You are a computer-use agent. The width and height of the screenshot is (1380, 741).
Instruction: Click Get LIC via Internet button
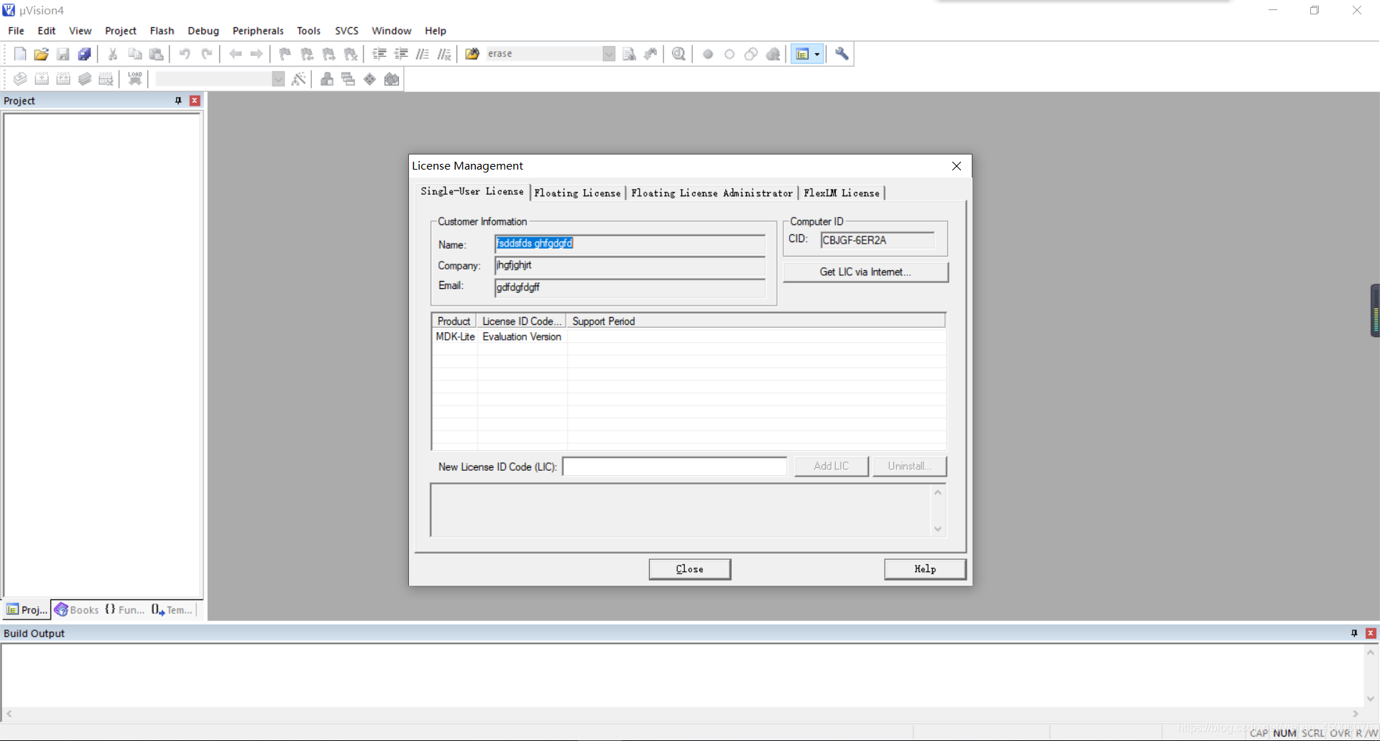[865, 272]
